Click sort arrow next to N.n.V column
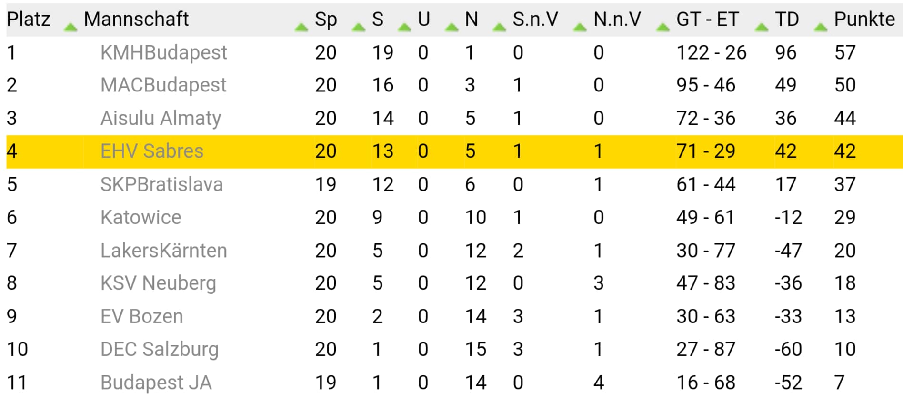The image size is (903, 403). [x=662, y=28]
